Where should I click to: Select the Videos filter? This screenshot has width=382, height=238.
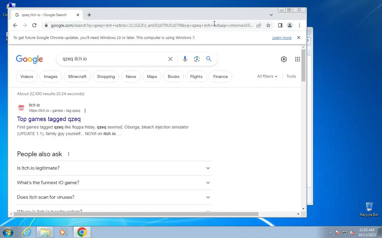click(27, 76)
